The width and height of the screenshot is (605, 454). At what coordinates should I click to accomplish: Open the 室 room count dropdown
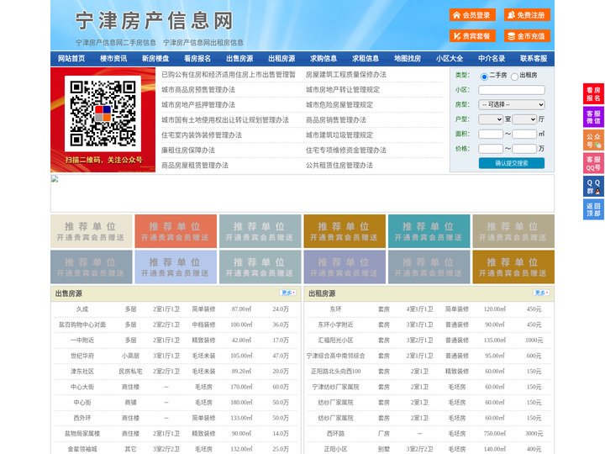coord(491,119)
